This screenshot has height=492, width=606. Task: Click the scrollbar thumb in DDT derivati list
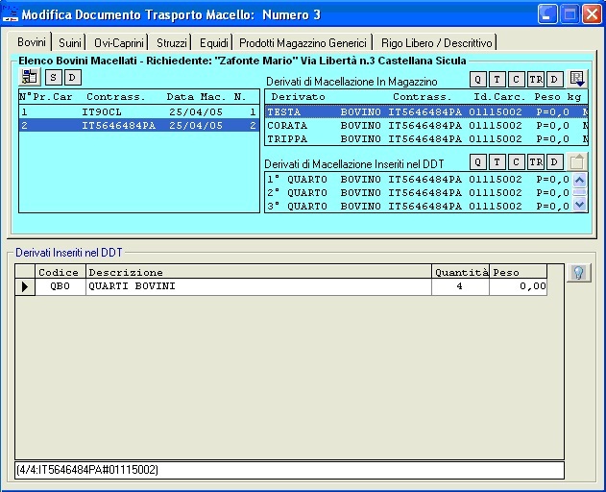point(580,192)
